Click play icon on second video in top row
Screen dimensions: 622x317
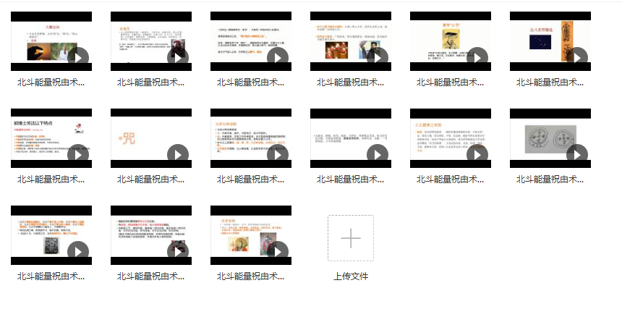pyautogui.click(x=178, y=57)
